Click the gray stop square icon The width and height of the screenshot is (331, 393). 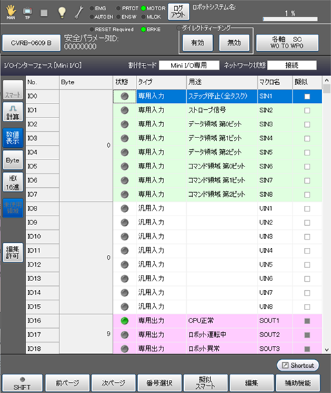[44, 12]
